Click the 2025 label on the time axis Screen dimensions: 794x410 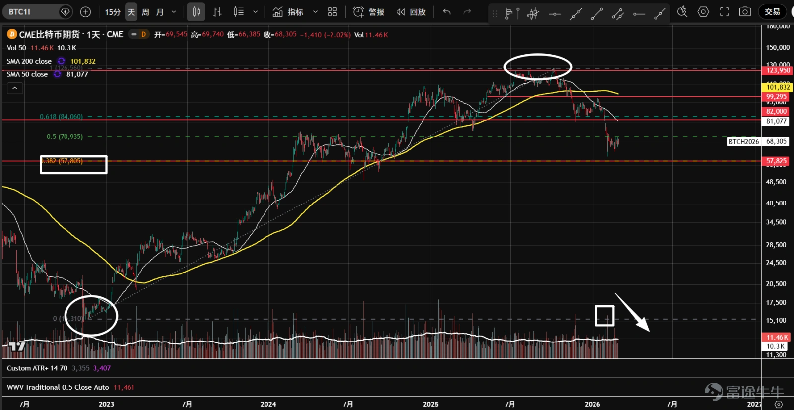click(x=431, y=404)
